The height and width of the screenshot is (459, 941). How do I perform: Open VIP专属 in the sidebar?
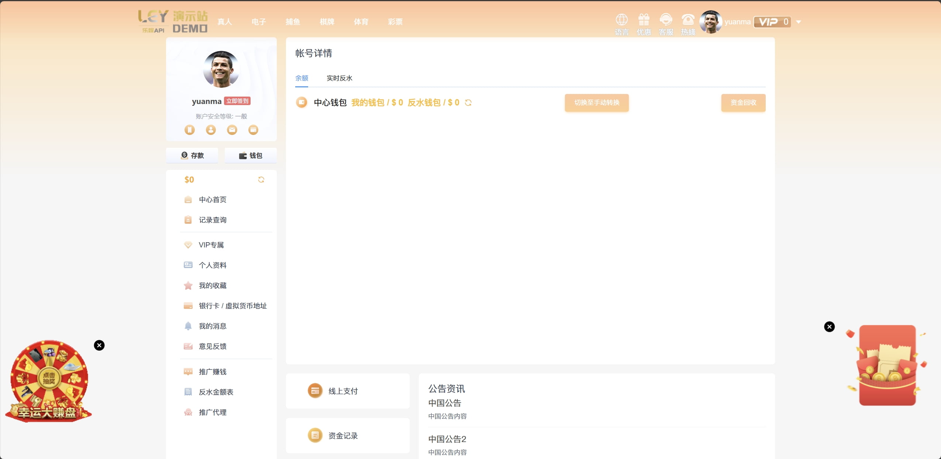211,245
